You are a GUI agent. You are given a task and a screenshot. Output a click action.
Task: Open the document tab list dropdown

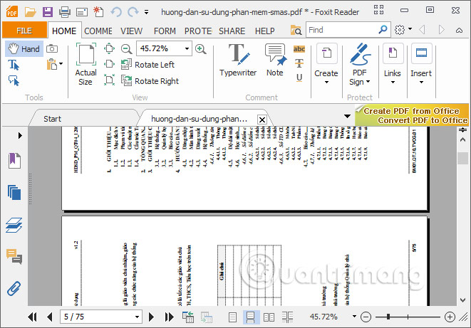click(x=347, y=116)
